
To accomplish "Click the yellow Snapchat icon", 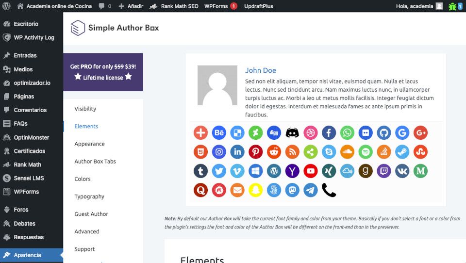I will click(x=256, y=190).
